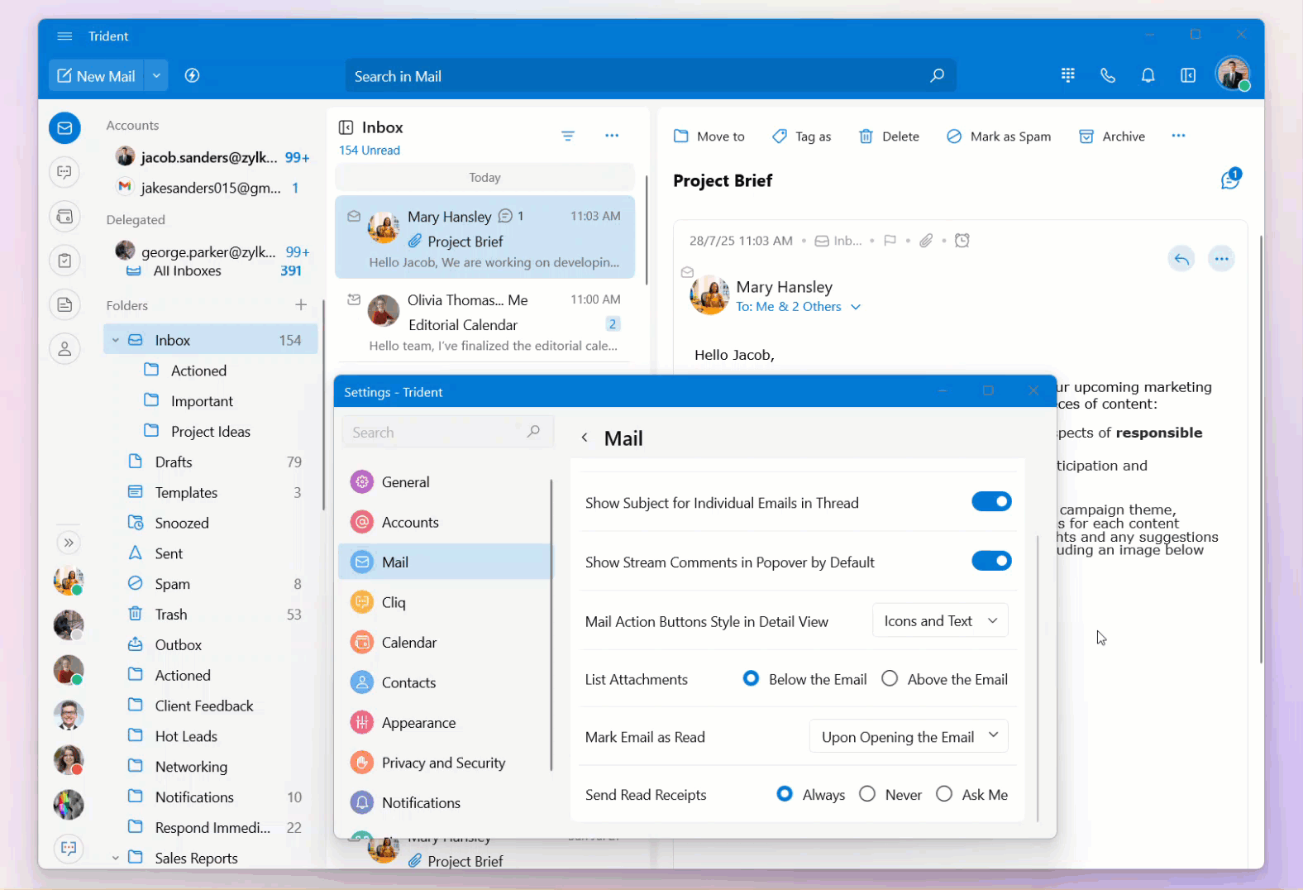The height and width of the screenshot is (890, 1303).
Task: Open the contacts module icon in left rail
Action: click(x=64, y=349)
